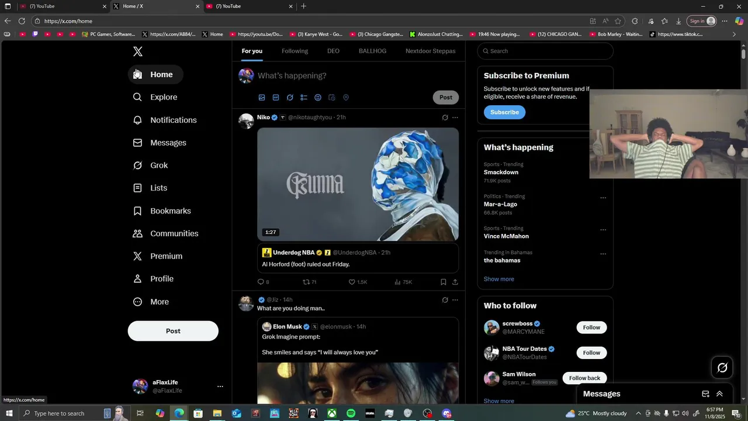Open Bookmarks in the sidebar
The height and width of the screenshot is (421, 748).
click(x=162, y=210)
